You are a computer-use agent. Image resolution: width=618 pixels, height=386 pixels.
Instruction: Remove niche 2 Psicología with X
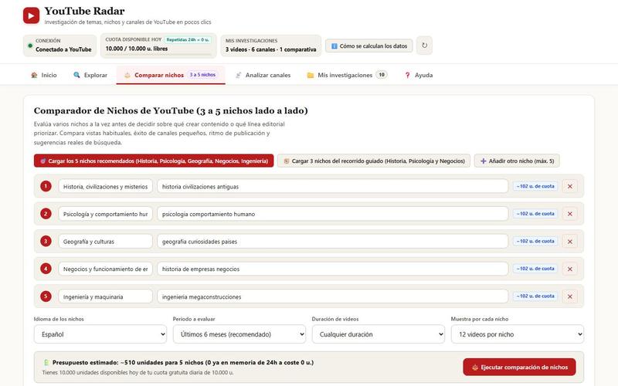(570, 214)
